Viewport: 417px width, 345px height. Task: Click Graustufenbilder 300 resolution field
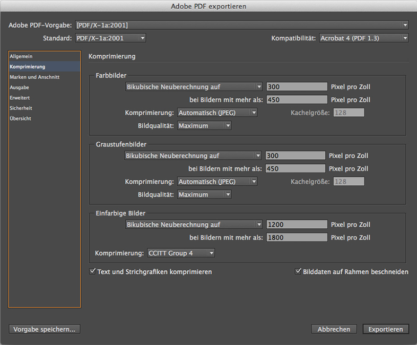click(x=295, y=156)
